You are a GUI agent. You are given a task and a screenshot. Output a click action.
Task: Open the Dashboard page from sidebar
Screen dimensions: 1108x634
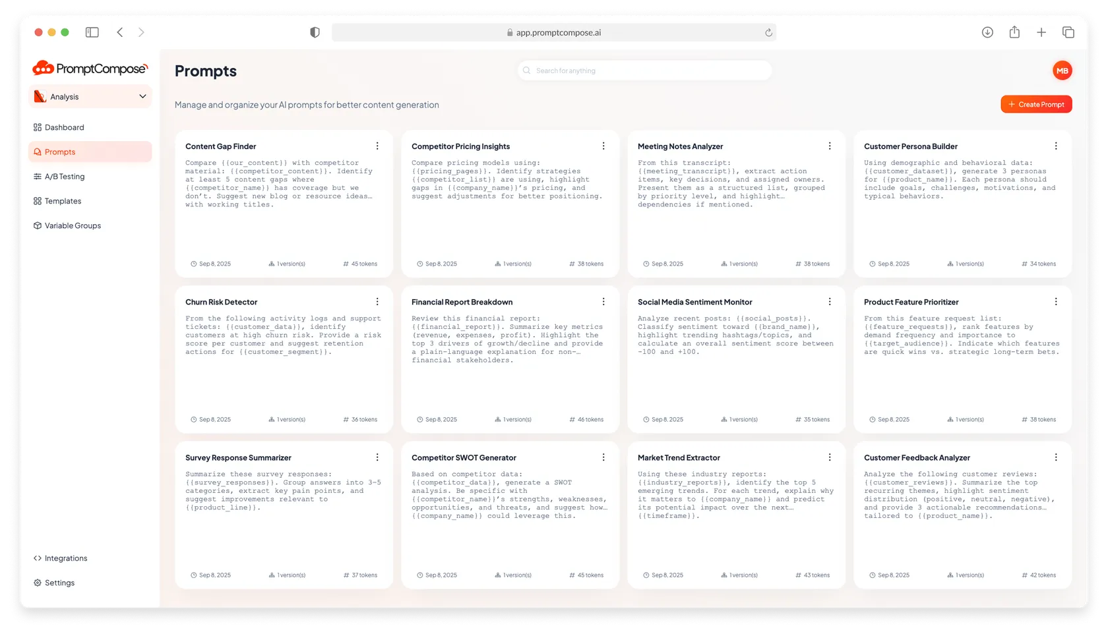click(64, 127)
